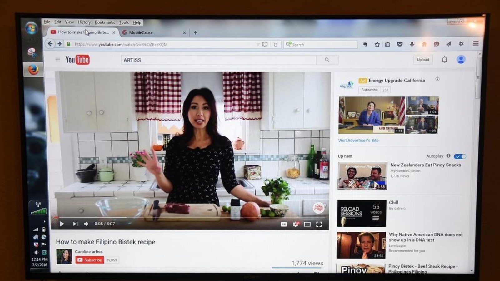Open the Tools menu
Screen dimensions: 500x281
tap(124, 22)
